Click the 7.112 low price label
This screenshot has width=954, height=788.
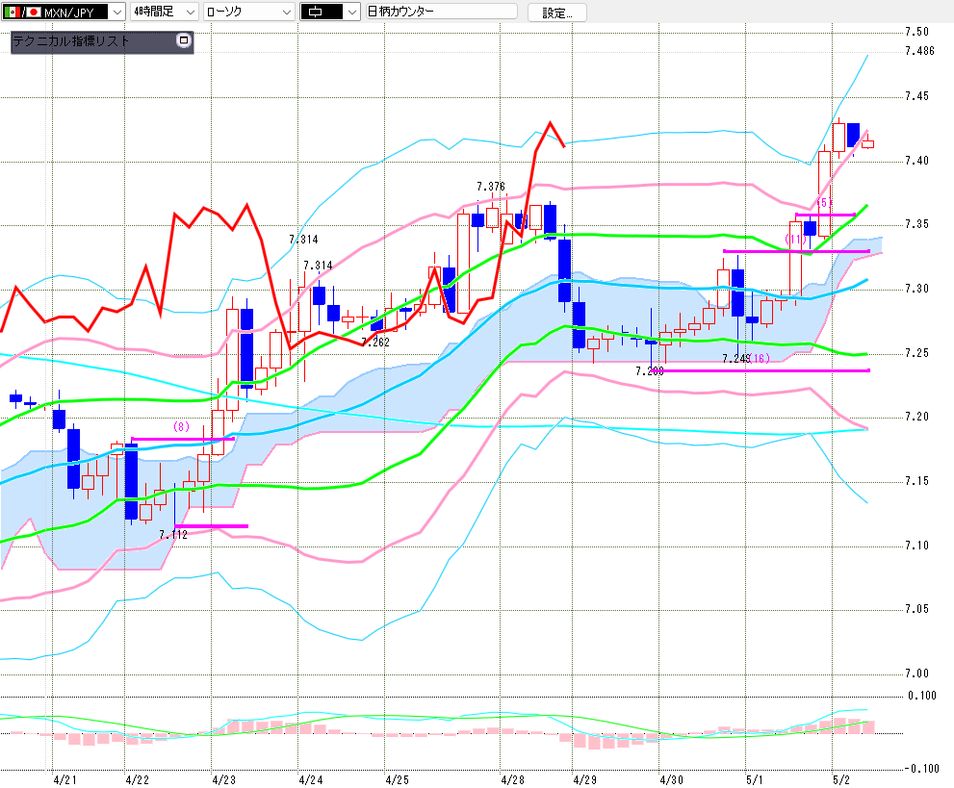coord(173,534)
